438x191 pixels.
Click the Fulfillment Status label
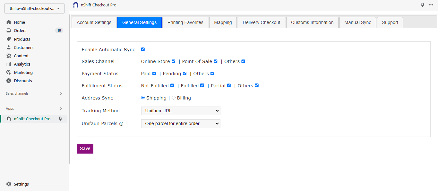click(x=102, y=86)
